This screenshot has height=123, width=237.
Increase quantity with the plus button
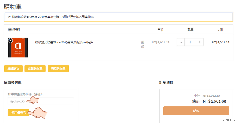200,42
